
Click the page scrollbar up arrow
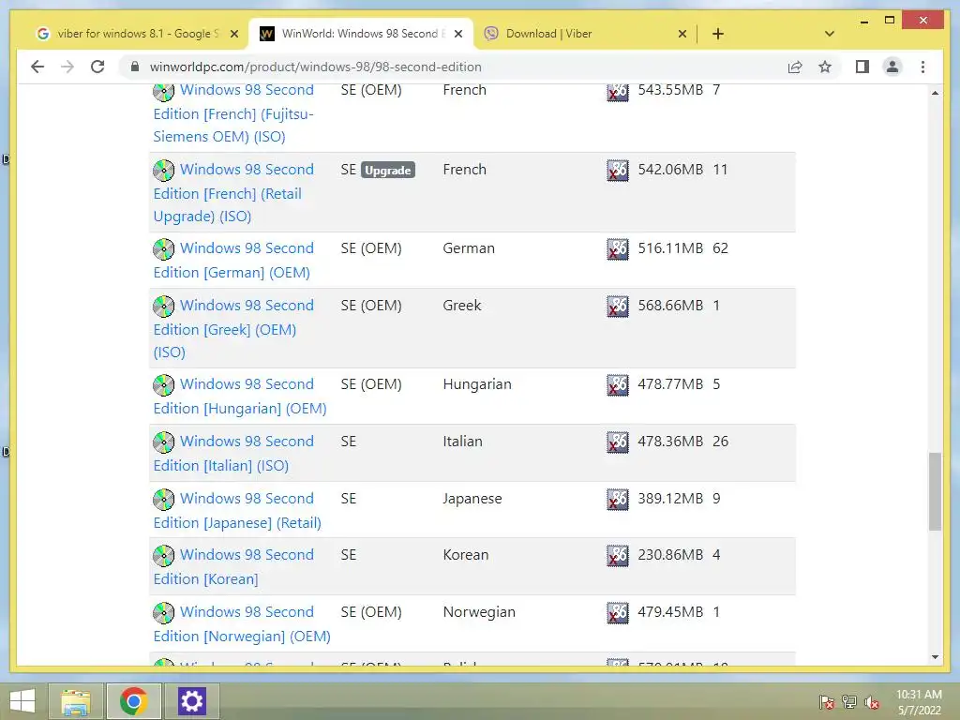(x=935, y=93)
